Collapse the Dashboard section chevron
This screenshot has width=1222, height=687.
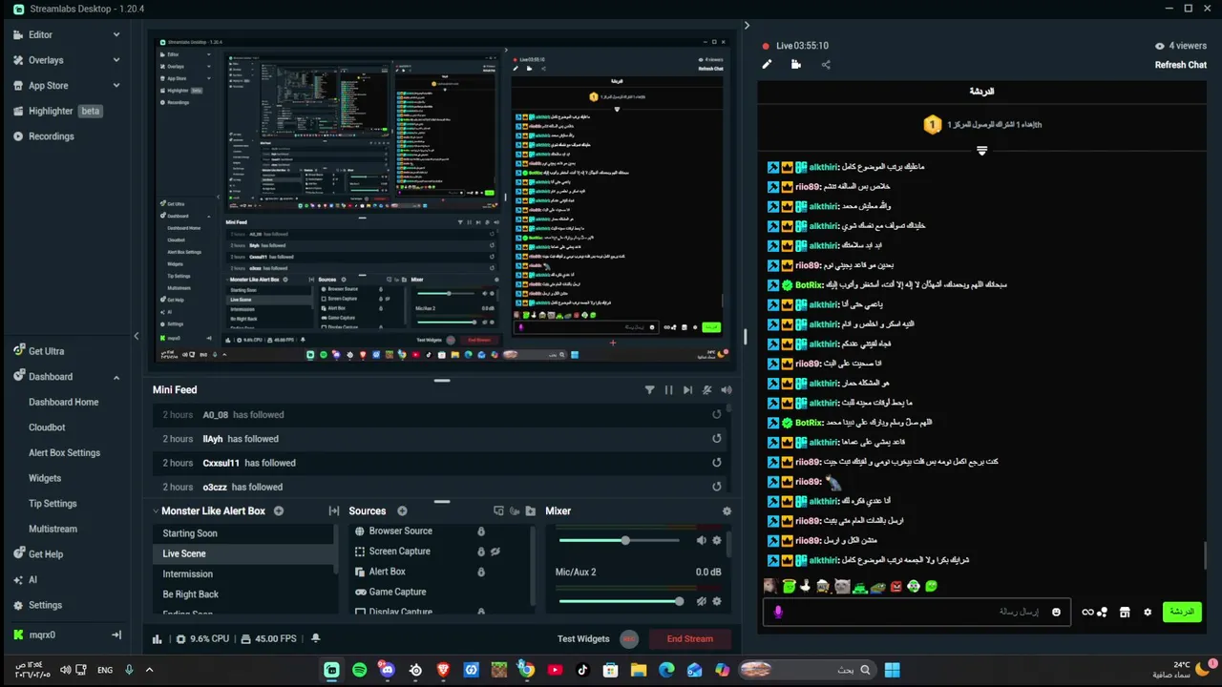[116, 377]
